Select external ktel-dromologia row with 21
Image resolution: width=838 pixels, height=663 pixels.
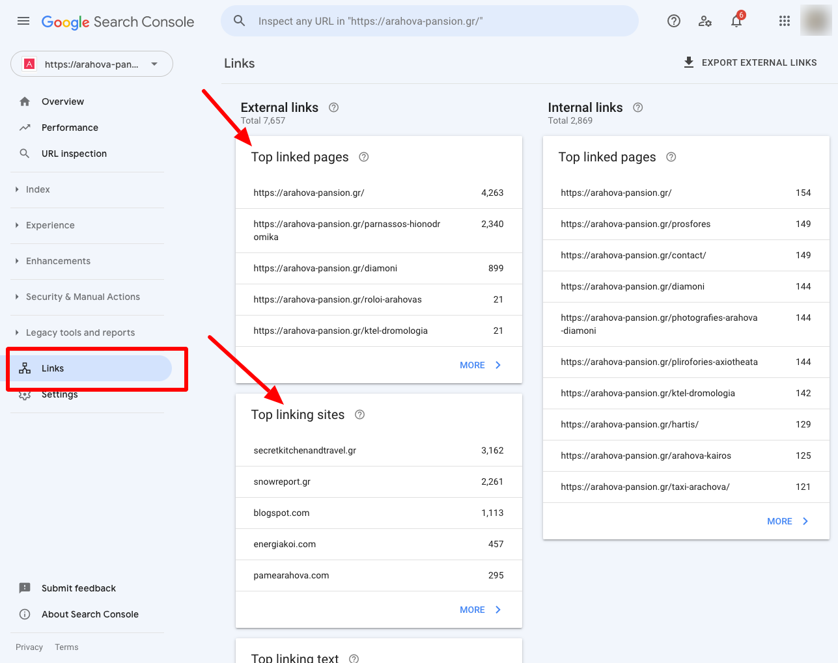pyautogui.click(x=379, y=331)
